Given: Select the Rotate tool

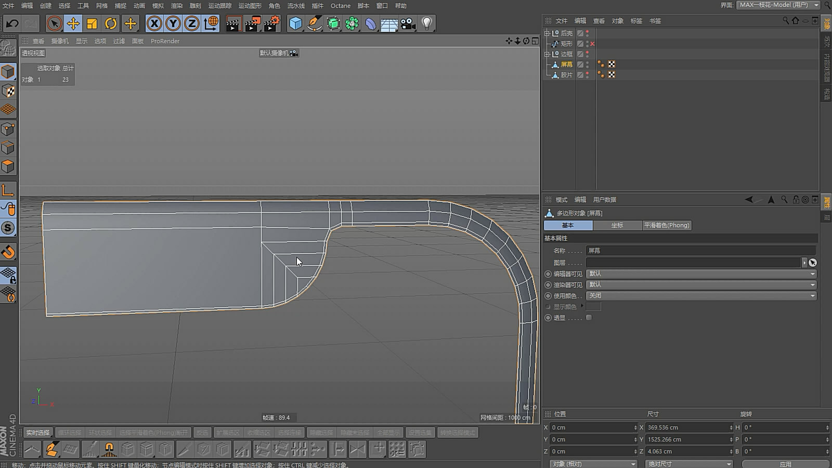Looking at the screenshot, I should (x=111, y=23).
